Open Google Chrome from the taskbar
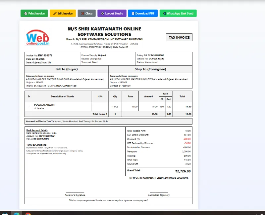Image resolution: width=265 pixels, height=215 pixels. [28, 214]
